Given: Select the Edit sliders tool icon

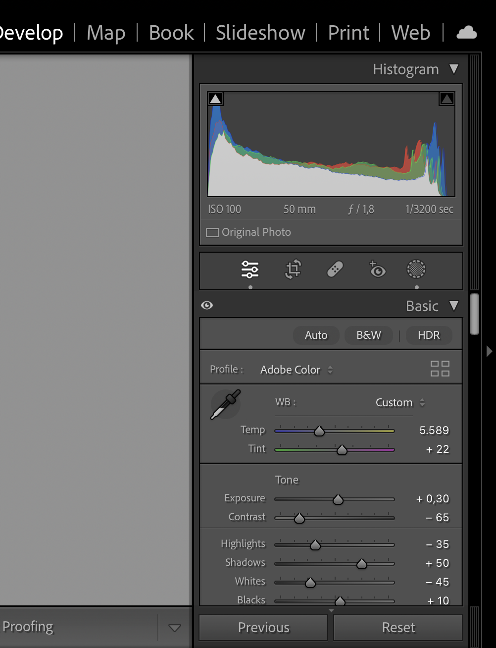Looking at the screenshot, I should (x=250, y=270).
